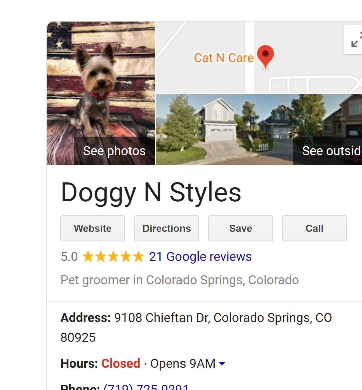Click the gray map area thumbnail

coord(259,58)
